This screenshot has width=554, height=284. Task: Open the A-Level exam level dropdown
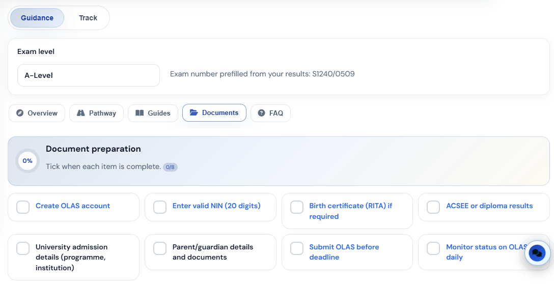click(x=89, y=75)
